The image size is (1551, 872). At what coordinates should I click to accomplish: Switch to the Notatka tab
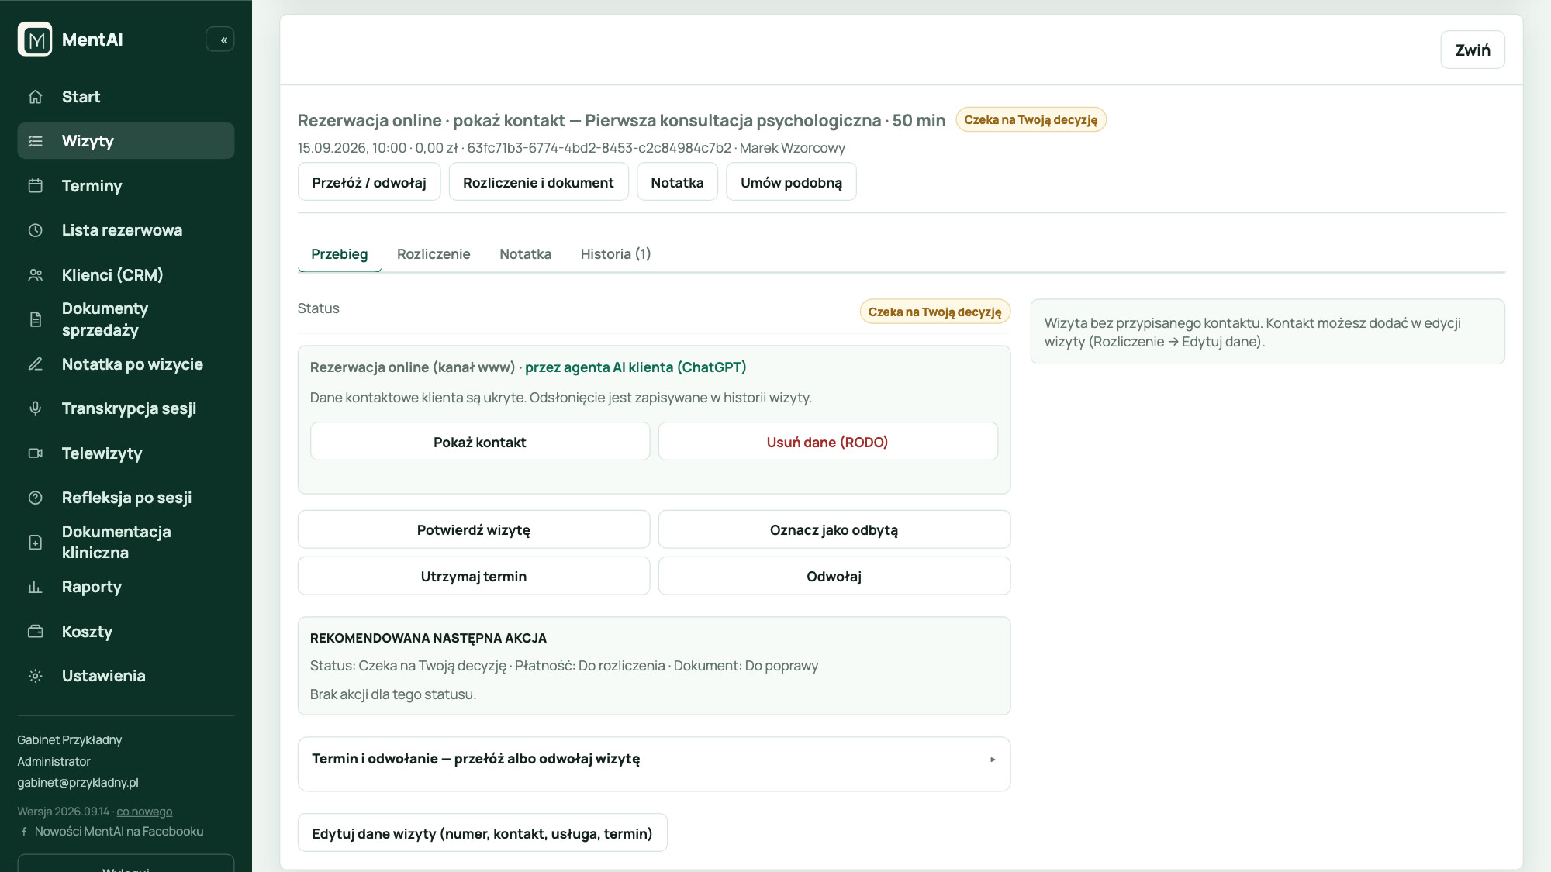[525, 254]
